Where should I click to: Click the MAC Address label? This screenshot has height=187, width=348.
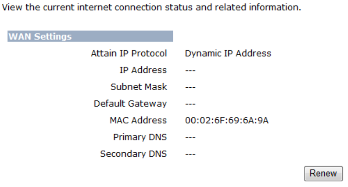tap(138, 120)
